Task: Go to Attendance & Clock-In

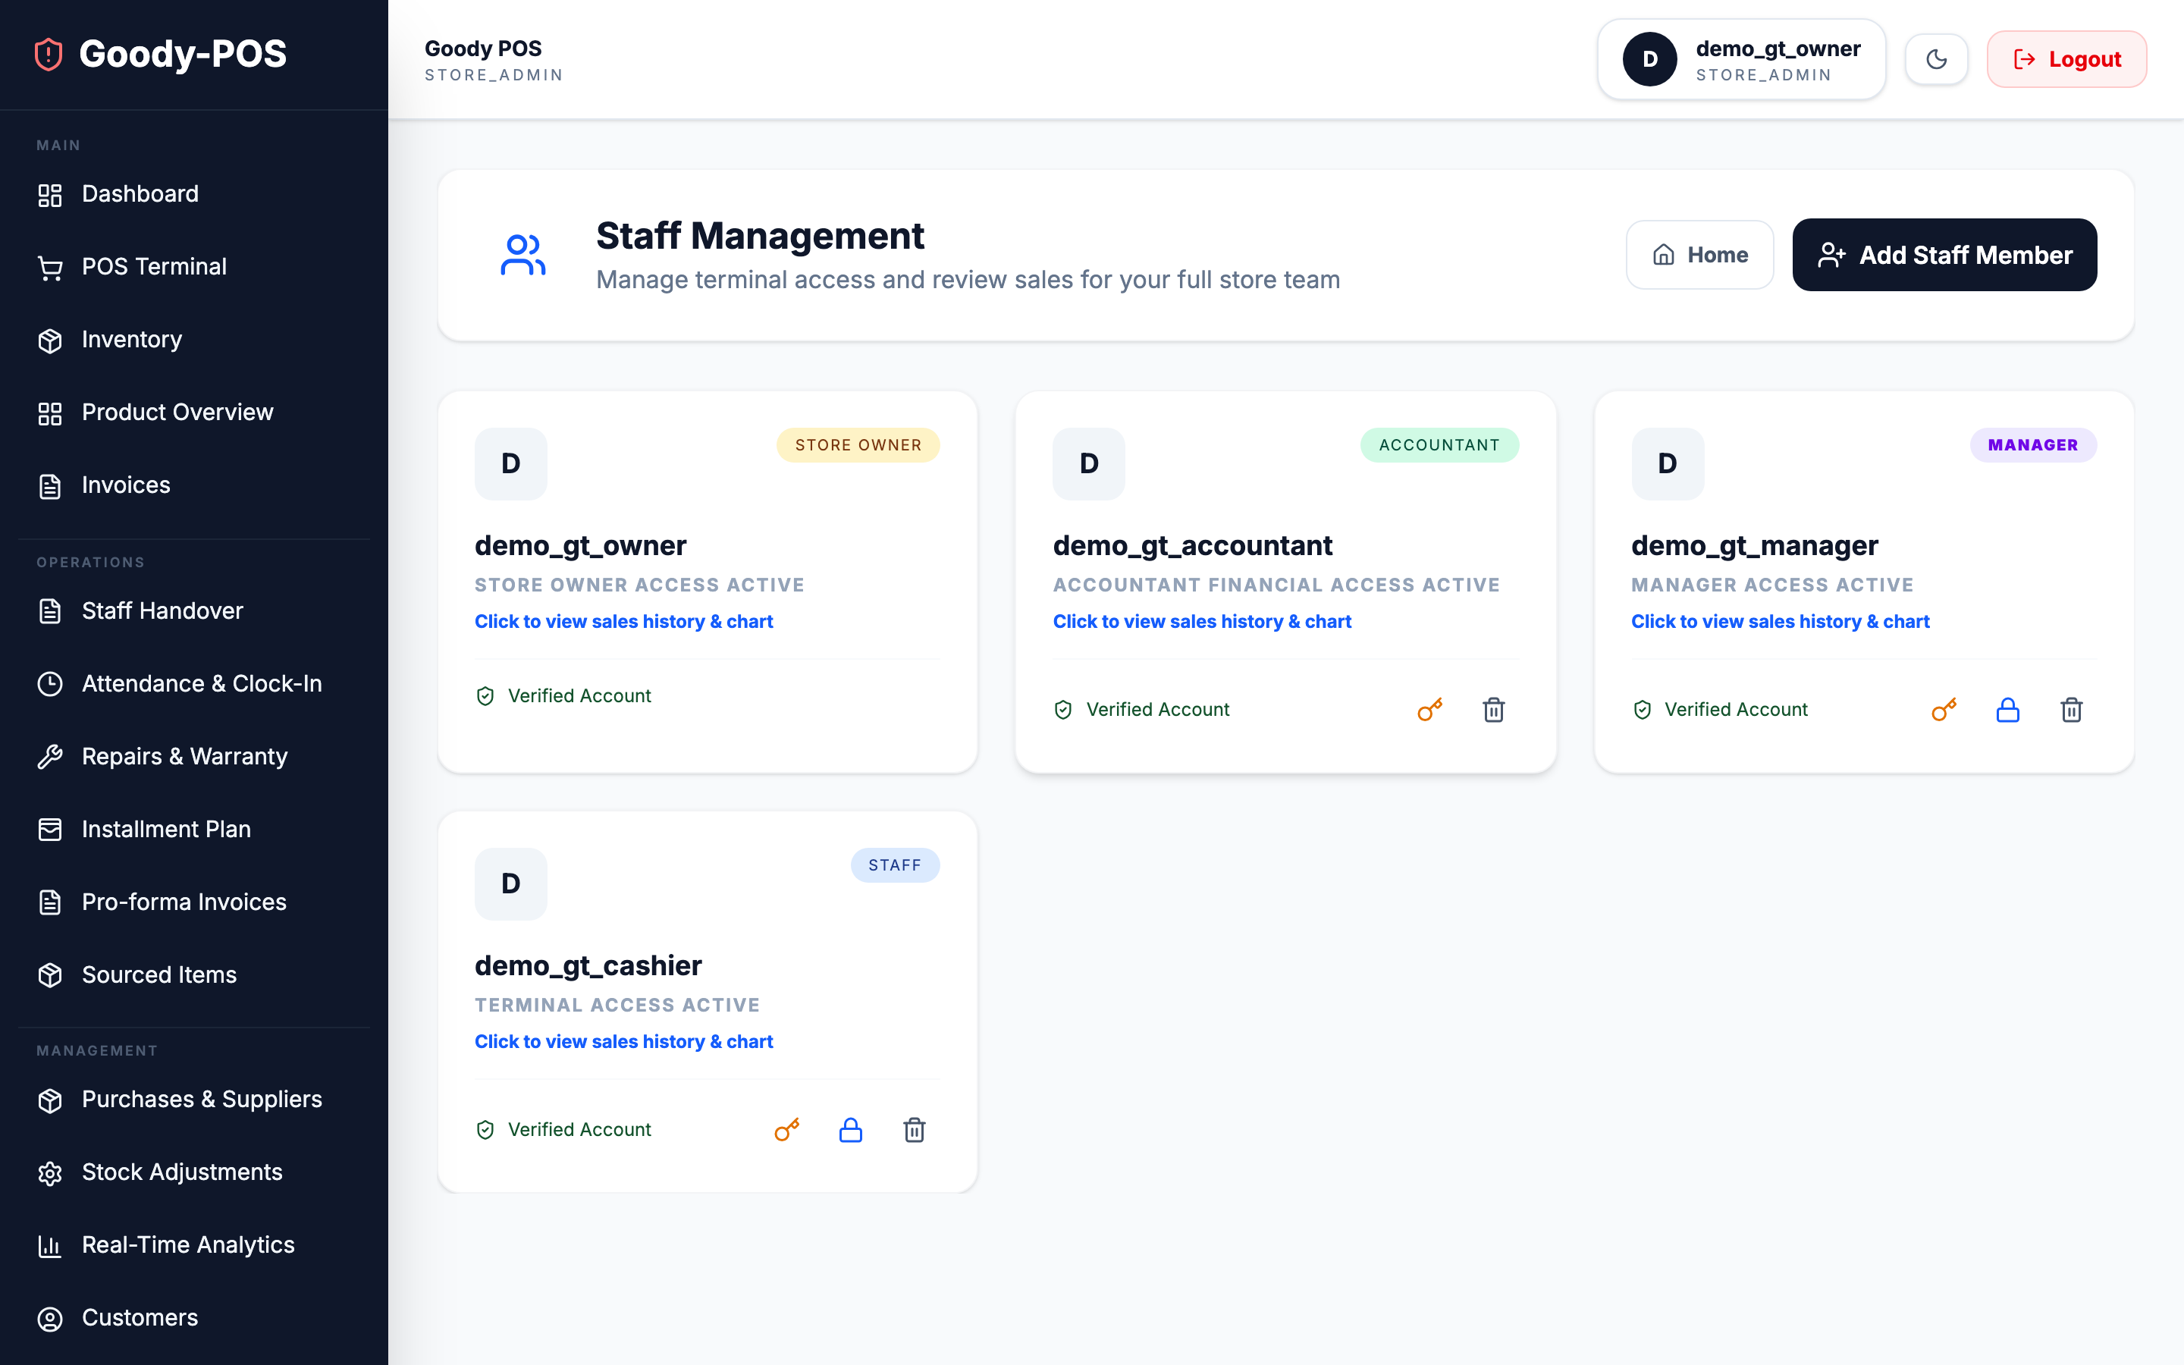Action: coord(201,683)
